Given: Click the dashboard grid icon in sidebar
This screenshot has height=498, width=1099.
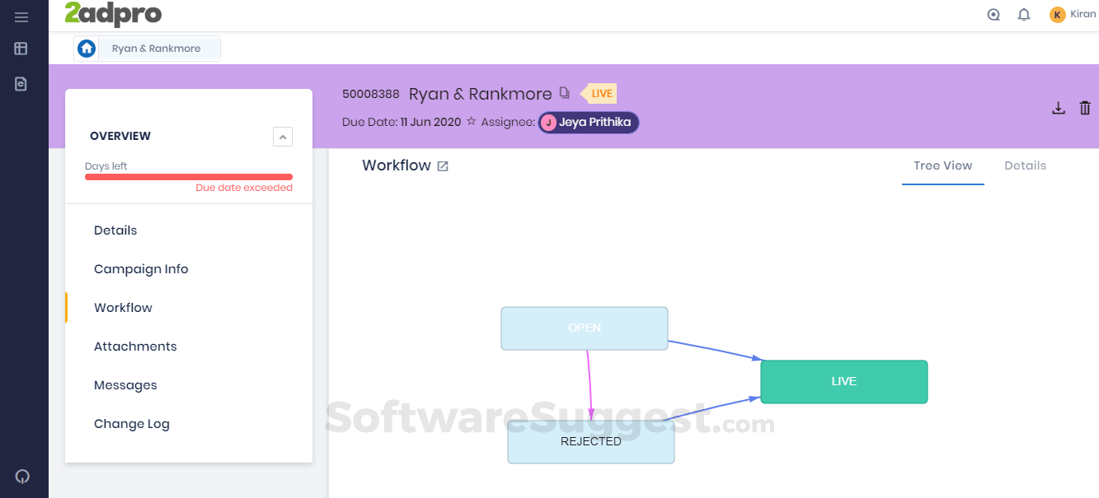Looking at the screenshot, I should tap(21, 49).
